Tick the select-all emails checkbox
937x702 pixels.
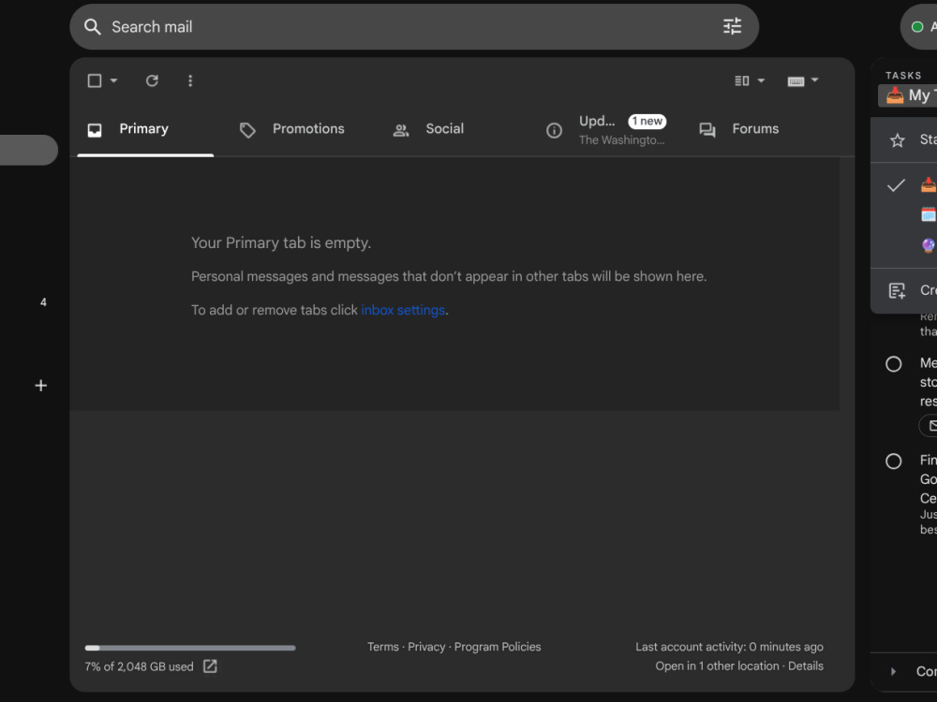(95, 80)
